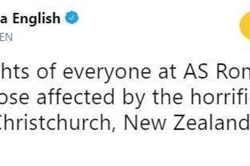Click the word affected in the tweet
250x166 pixels.
76,96
